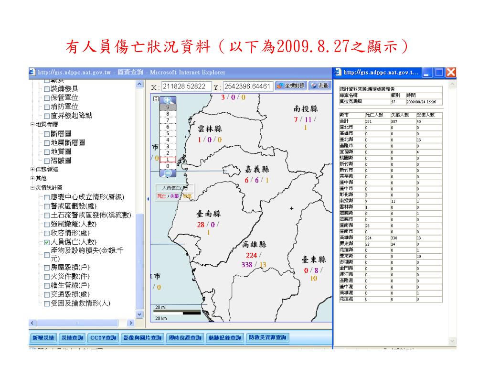Viewport: 489px width, 367px height.
Task: Click the layer tree scroll-down arrow
Action: point(139,314)
